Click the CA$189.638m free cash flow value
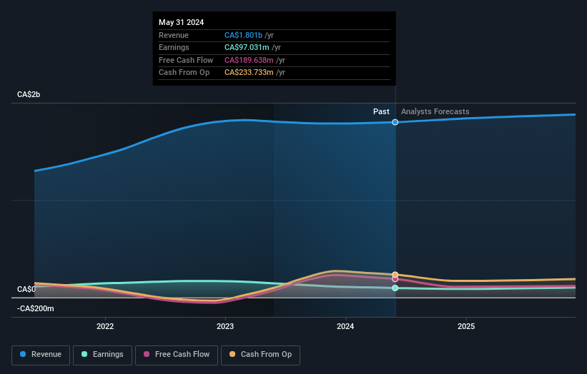This screenshot has width=587, height=374. [249, 60]
